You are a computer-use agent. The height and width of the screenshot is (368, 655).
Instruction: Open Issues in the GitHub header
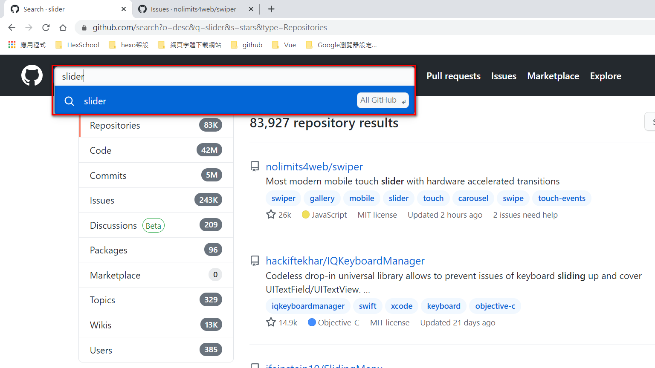pos(504,76)
